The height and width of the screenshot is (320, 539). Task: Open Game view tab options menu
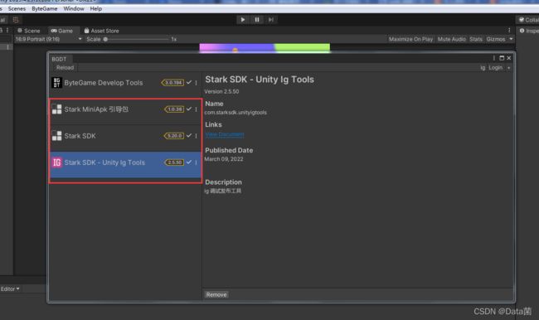[x=509, y=31]
